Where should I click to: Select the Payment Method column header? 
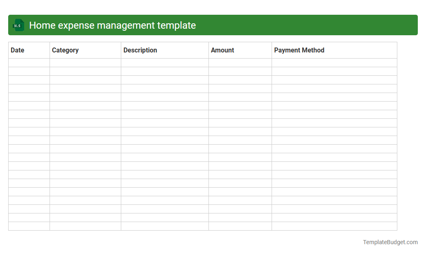(299, 50)
